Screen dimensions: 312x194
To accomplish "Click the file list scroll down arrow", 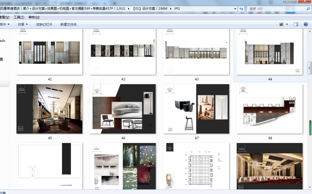I will pos(310,187).
